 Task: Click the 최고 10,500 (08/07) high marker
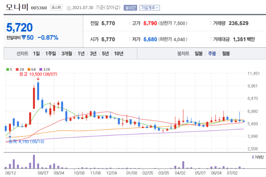[38, 74]
